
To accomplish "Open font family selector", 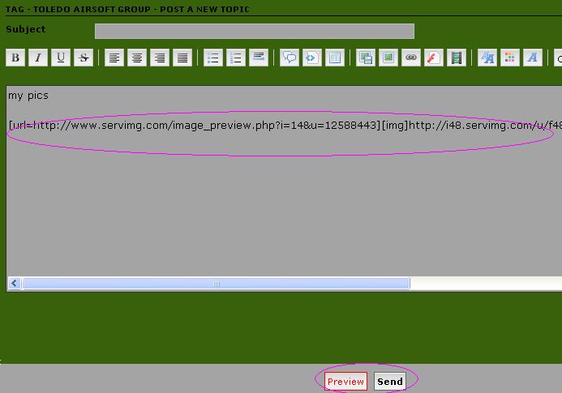I will 533,58.
